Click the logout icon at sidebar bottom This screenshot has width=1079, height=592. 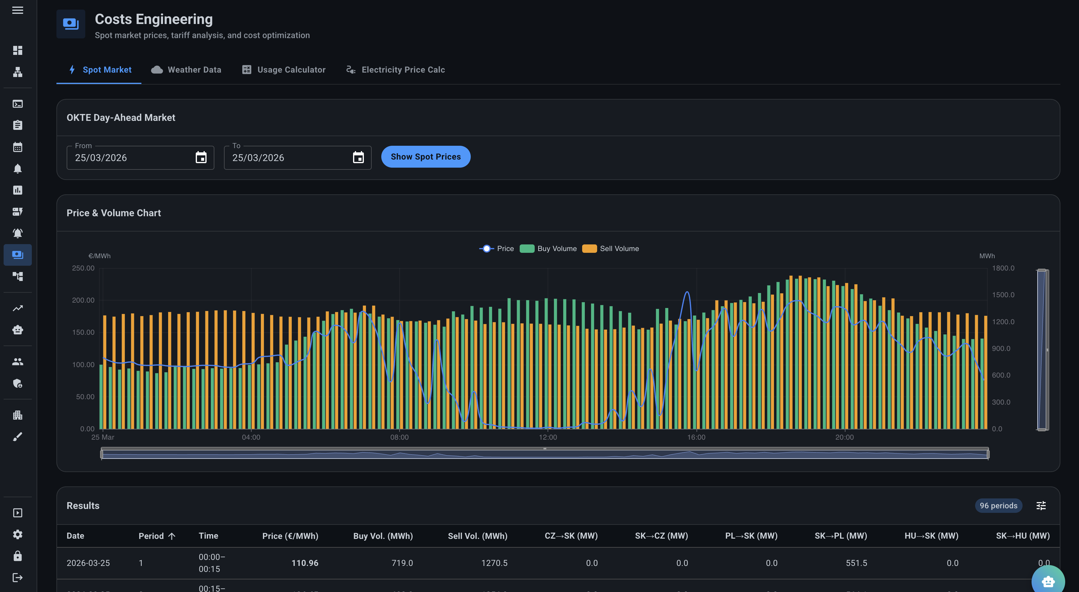coord(18,577)
